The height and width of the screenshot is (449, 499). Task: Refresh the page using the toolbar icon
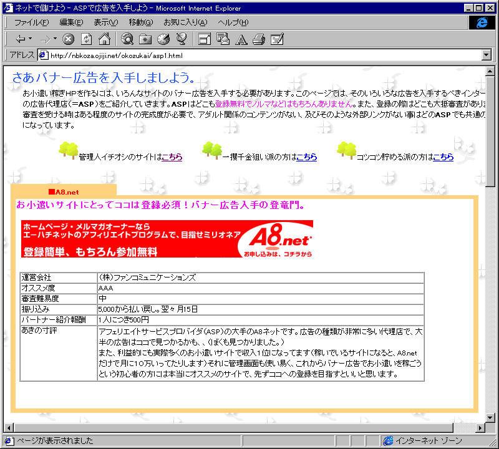click(86, 39)
